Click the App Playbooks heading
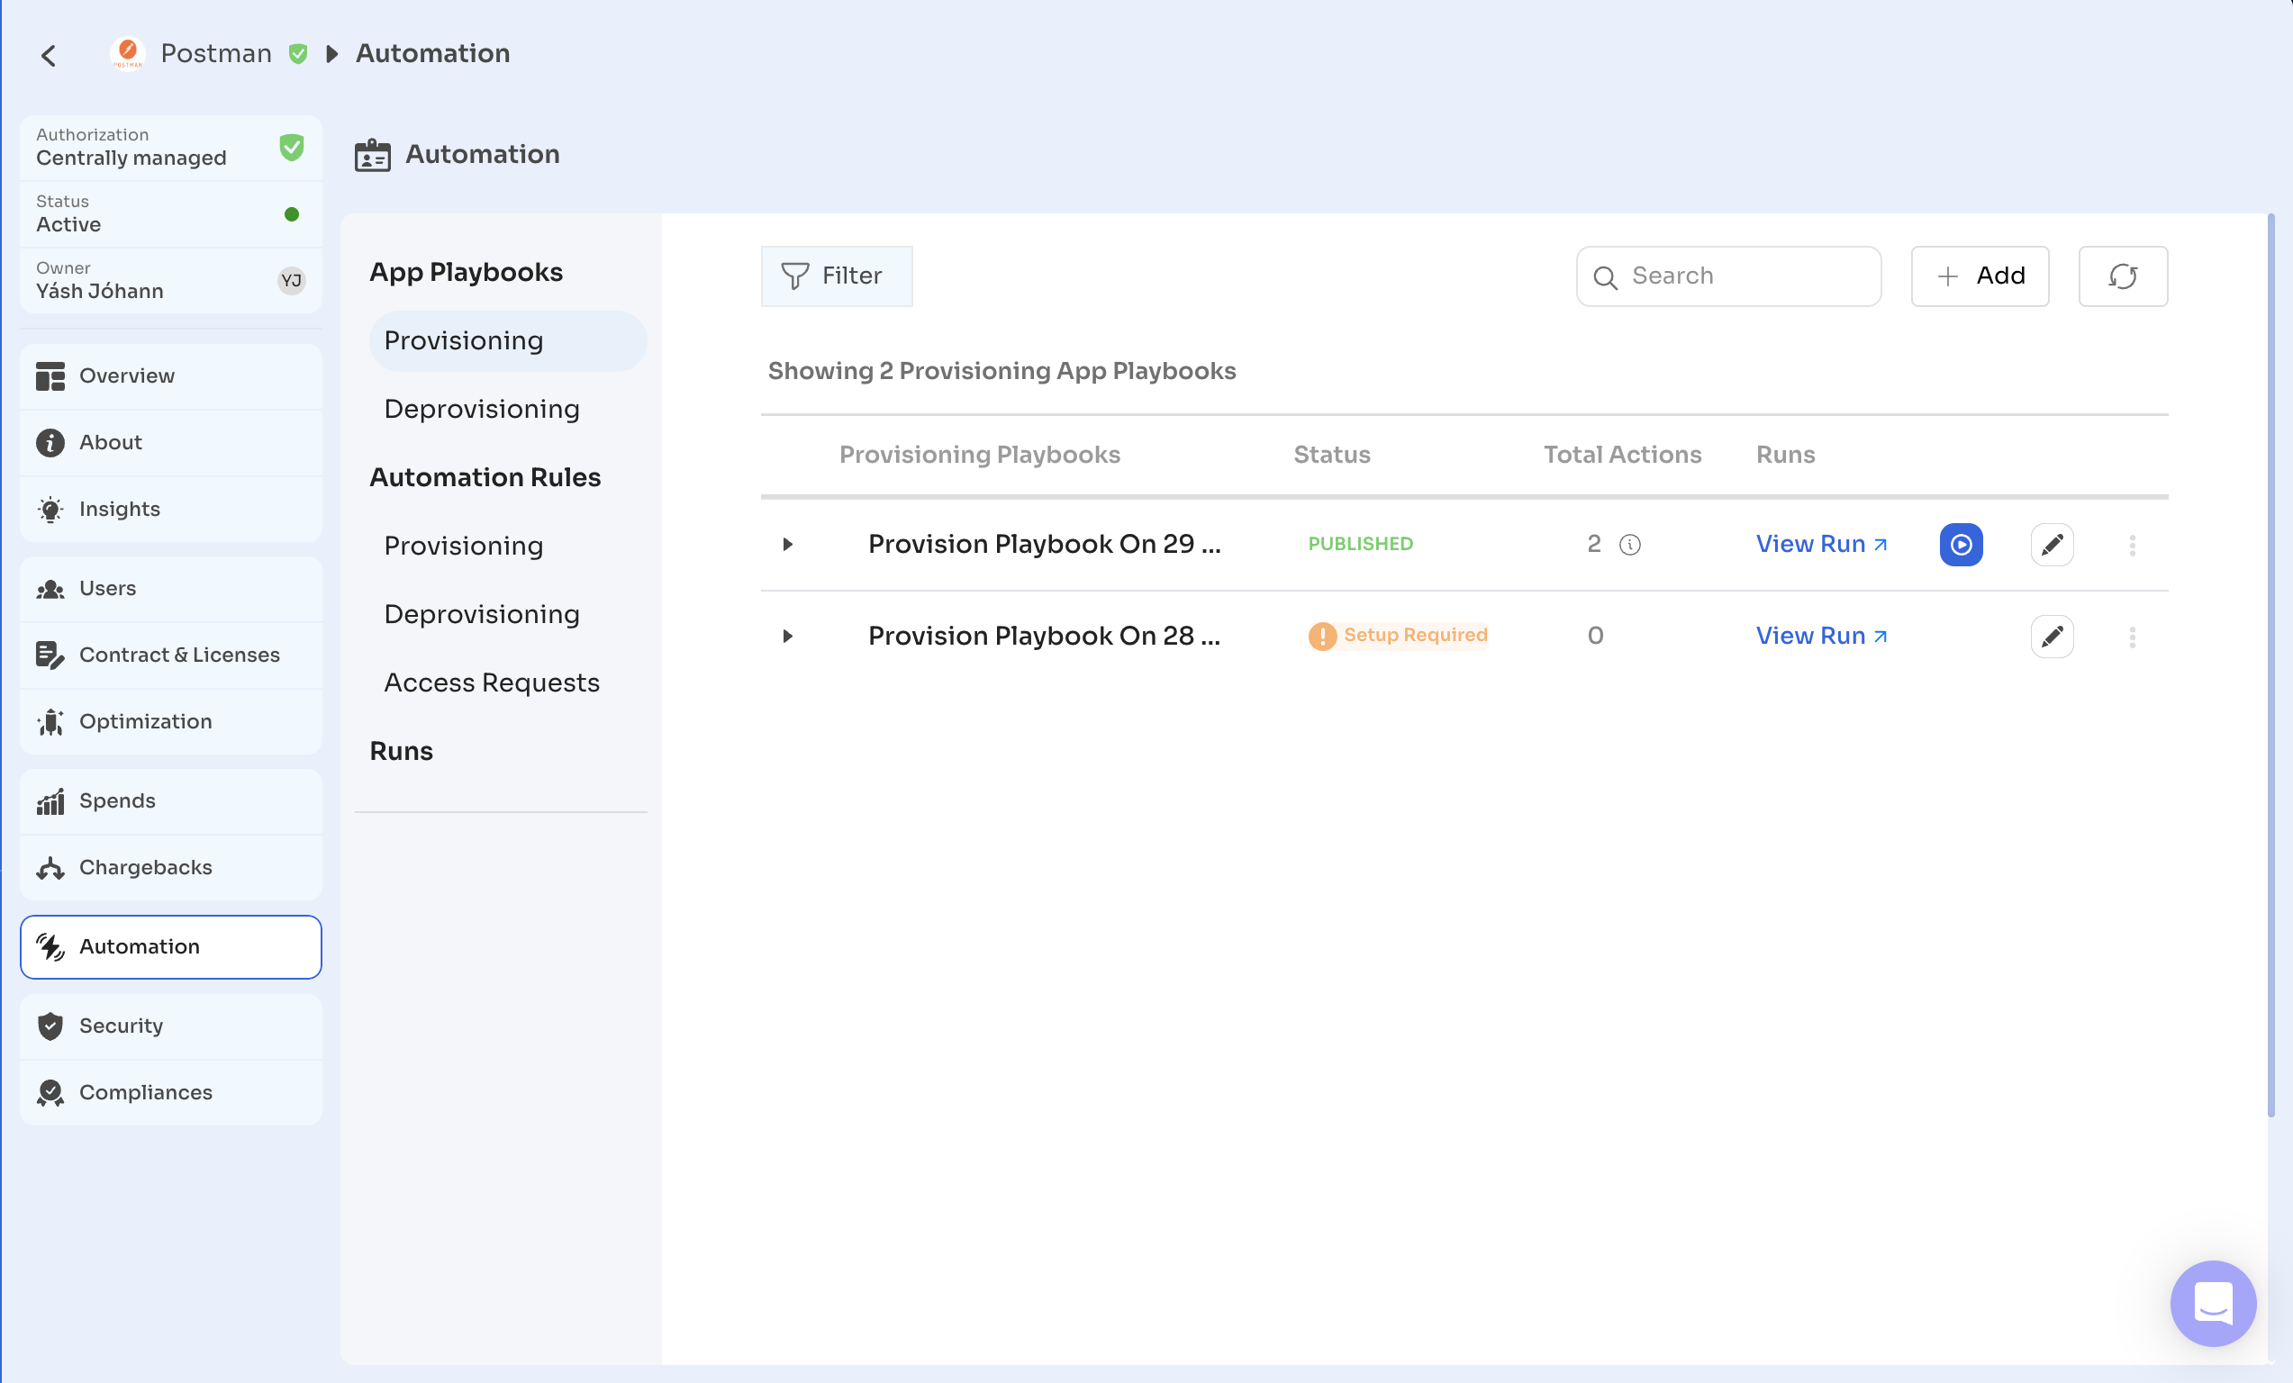 pyautogui.click(x=466, y=273)
